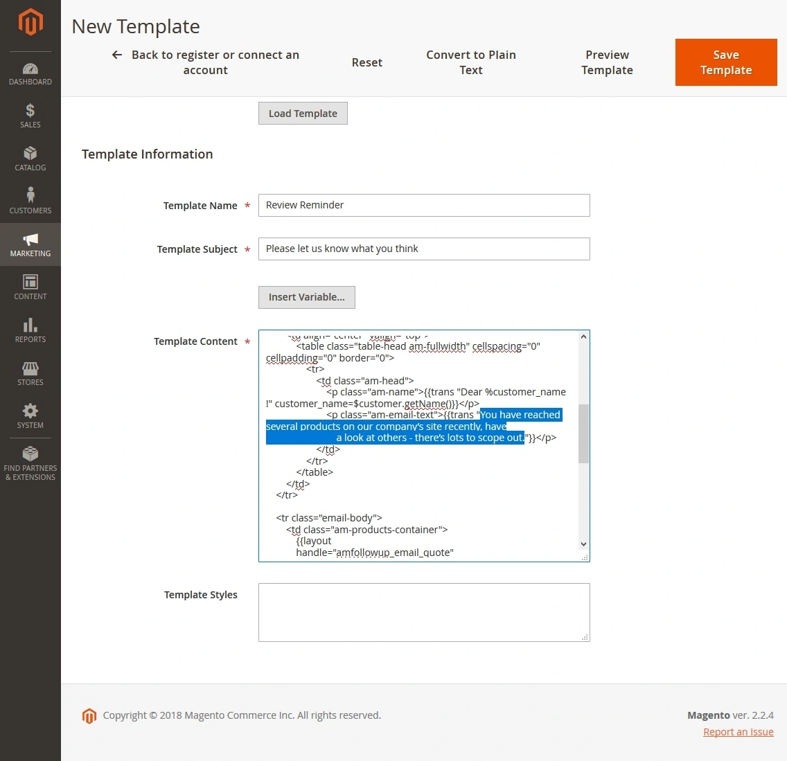Image resolution: width=787 pixels, height=761 pixels.
Task: Click the Magento logo in the footer
Action: [89, 716]
